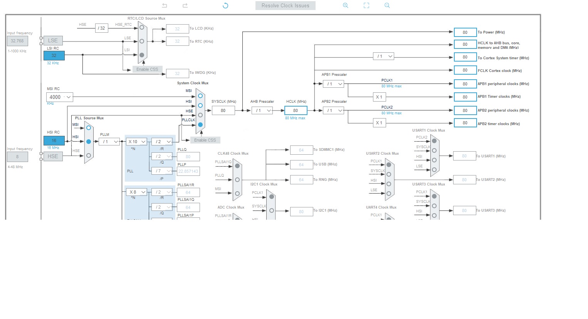Select HSI on System Clock Mux

(x=200, y=105)
